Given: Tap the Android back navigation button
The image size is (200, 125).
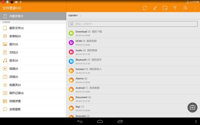Looking at the screenshot, I should [80, 121].
